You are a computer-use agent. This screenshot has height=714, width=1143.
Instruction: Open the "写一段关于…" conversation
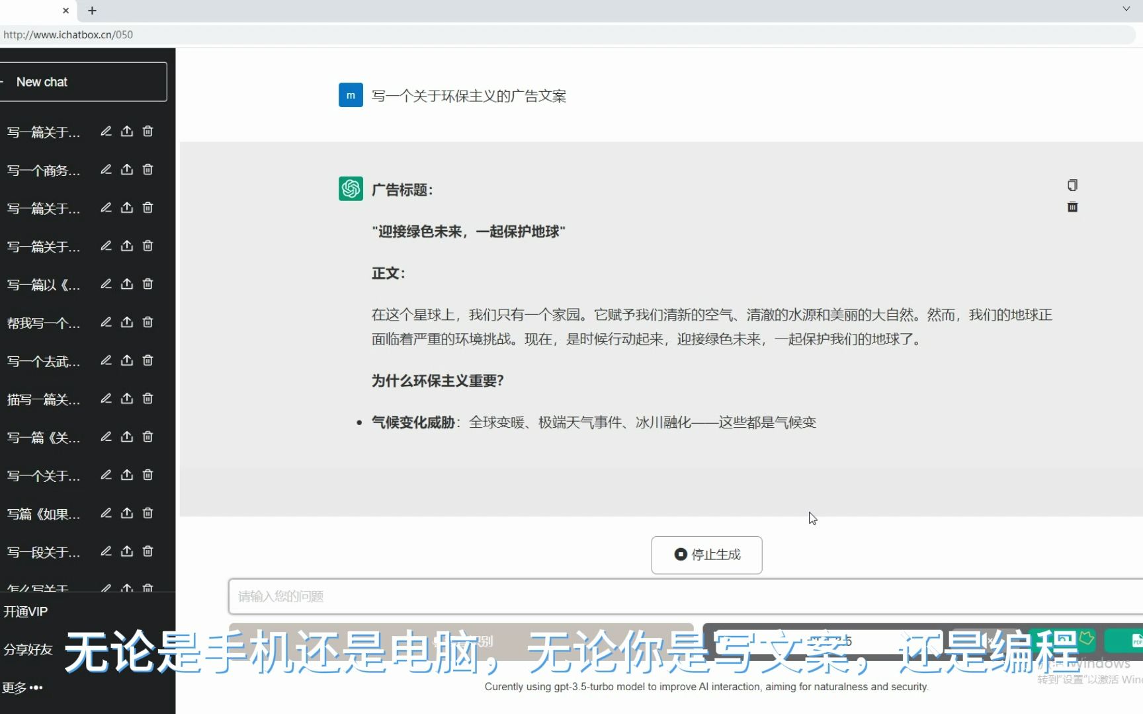[x=44, y=553]
